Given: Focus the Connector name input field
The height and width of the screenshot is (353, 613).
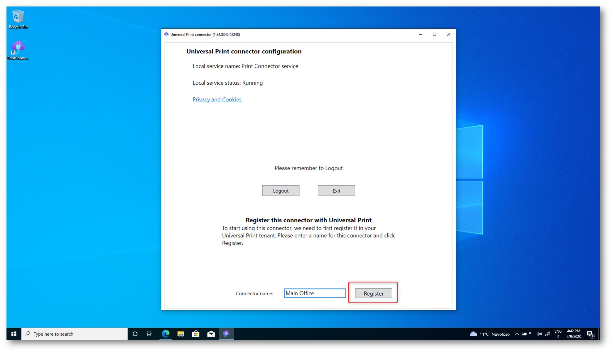Looking at the screenshot, I should click(314, 293).
